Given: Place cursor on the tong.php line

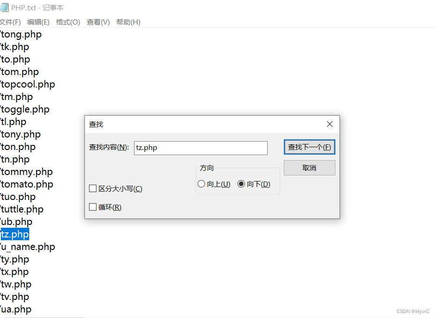Looking at the screenshot, I should [x=21, y=34].
